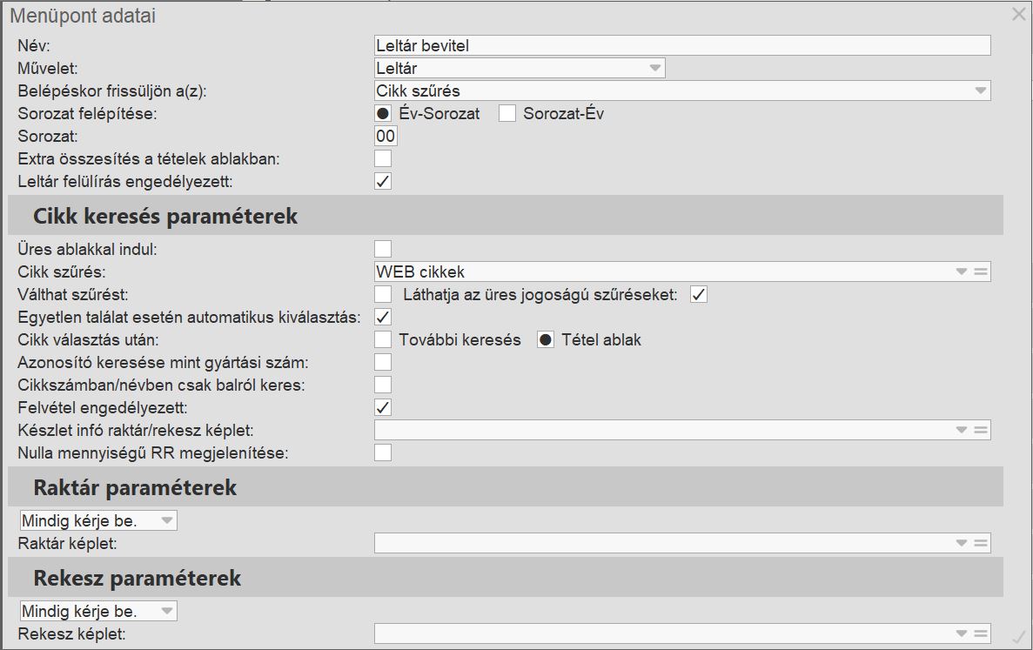Close the Menüpont adatai dialog

tap(1018, 14)
